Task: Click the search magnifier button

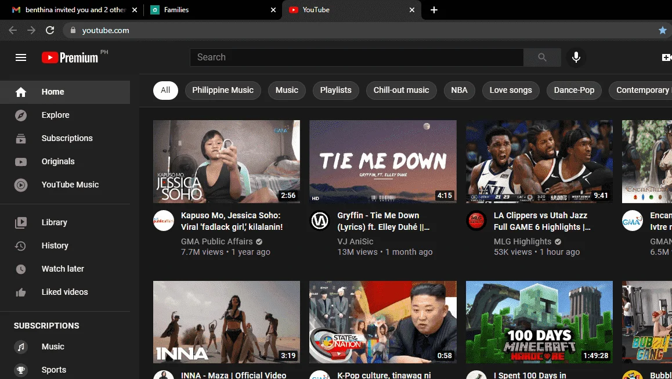Action: pos(542,57)
